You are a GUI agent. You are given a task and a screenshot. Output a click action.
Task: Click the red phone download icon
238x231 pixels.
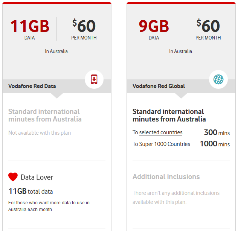[94, 79]
